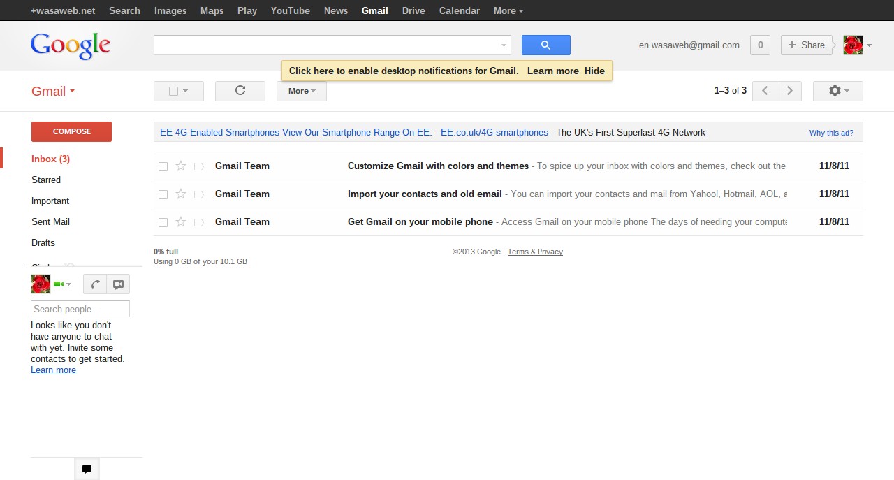
Task: Open the Important folder
Action: point(50,201)
